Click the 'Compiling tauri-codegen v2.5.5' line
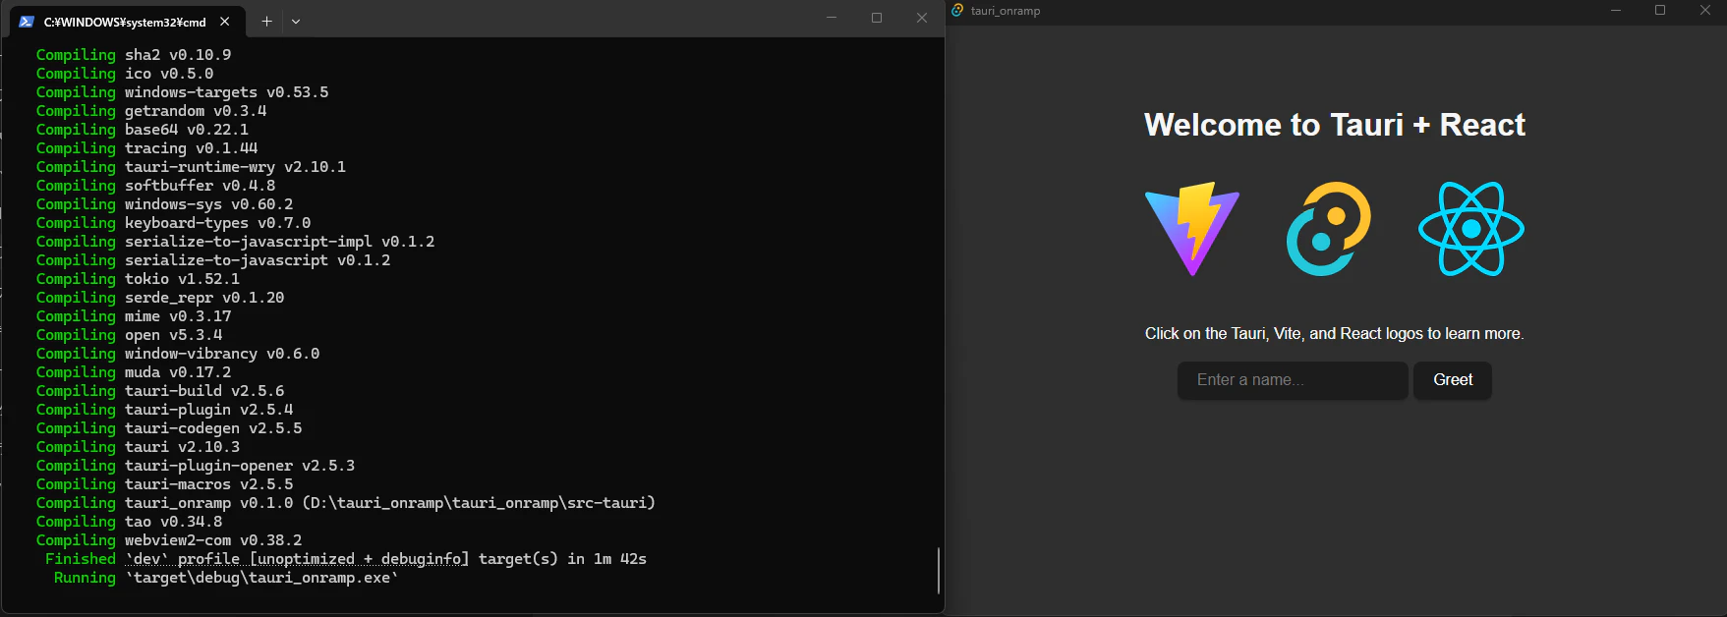This screenshot has height=617, width=1727. [169, 428]
